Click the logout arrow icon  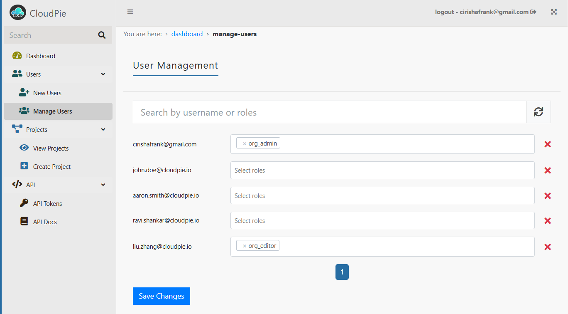pos(534,12)
